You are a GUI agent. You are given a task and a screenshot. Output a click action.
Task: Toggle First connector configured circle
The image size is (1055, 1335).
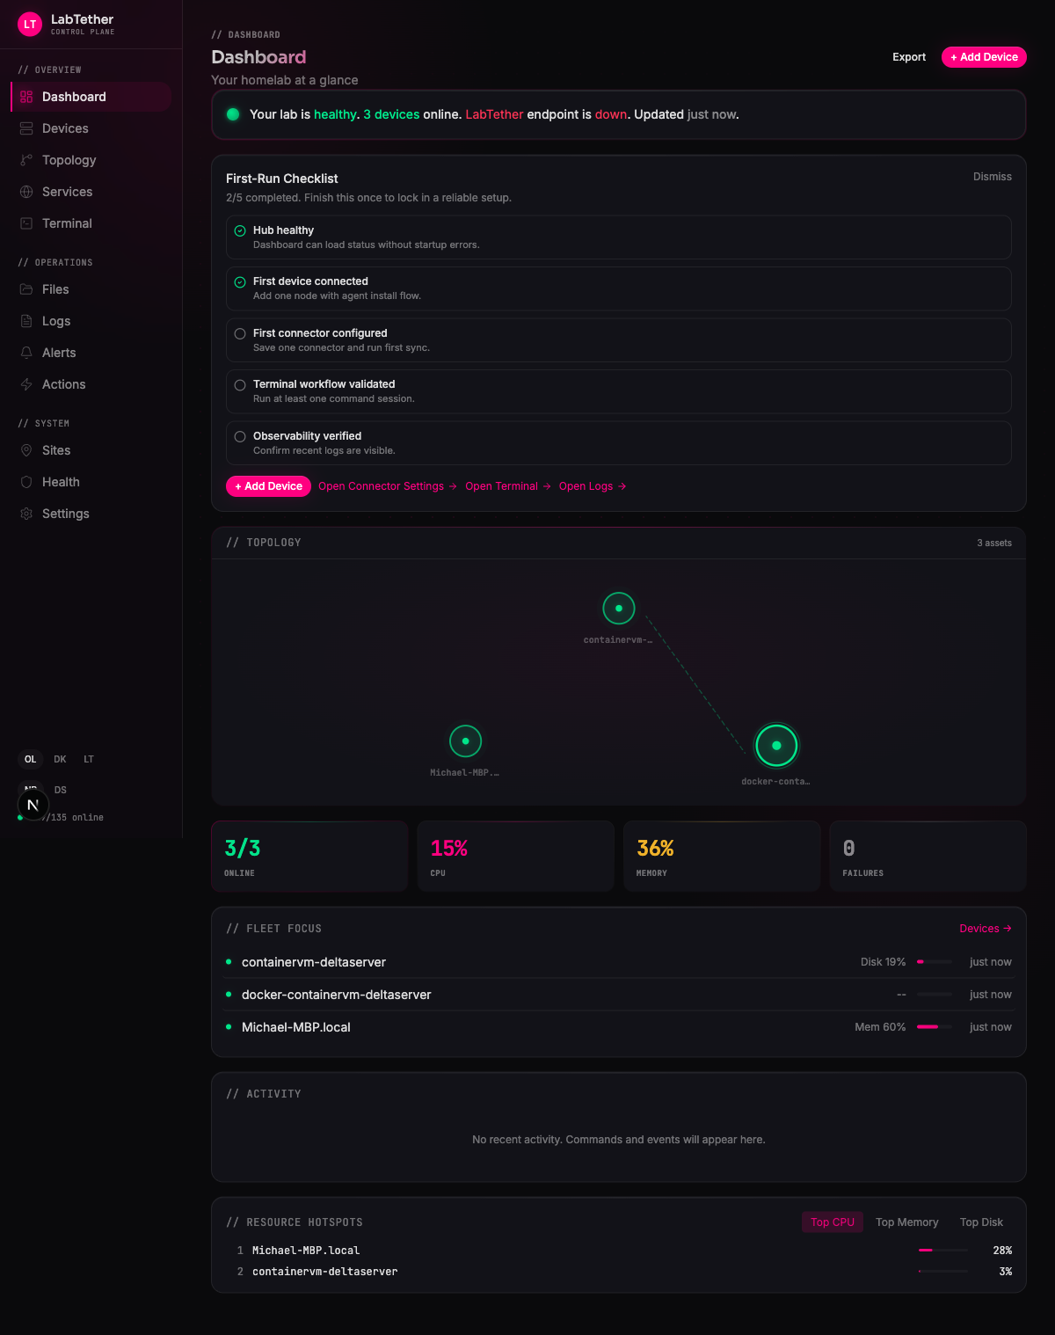click(240, 334)
